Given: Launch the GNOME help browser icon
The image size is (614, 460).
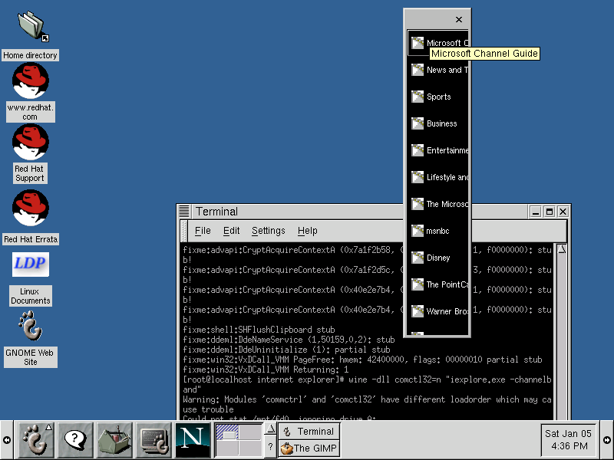Looking at the screenshot, I should pos(74,440).
